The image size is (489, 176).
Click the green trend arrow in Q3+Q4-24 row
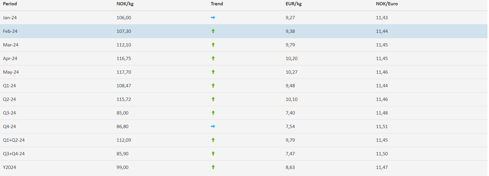coord(213,154)
